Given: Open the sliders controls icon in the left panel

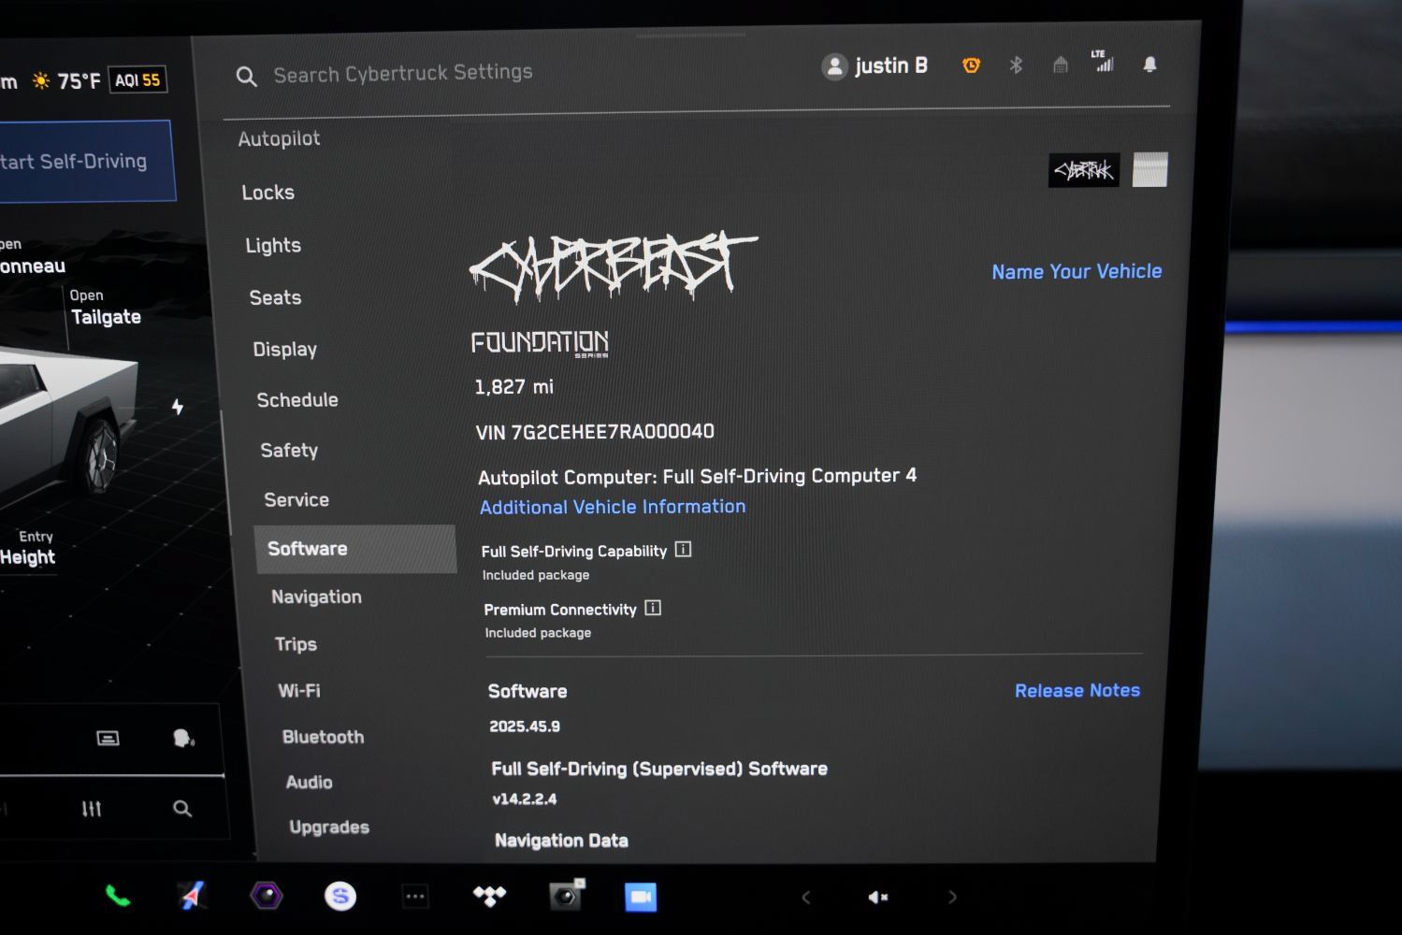Looking at the screenshot, I should point(91,809).
